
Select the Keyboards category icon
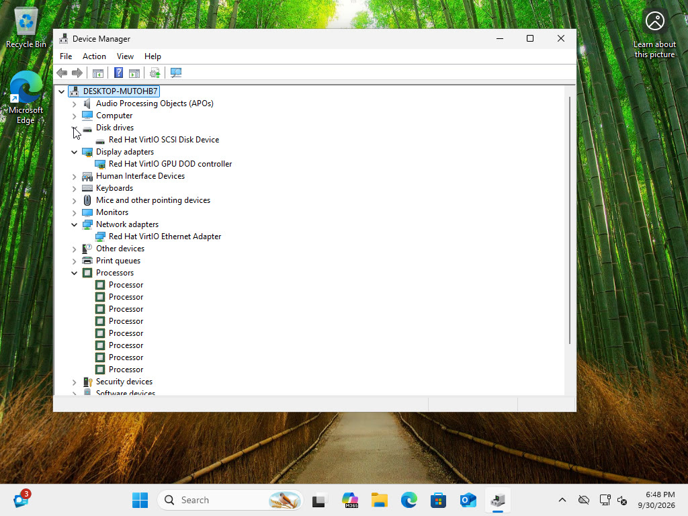[x=87, y=188]
